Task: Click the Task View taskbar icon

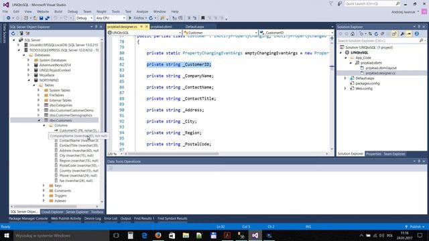Action: point(116,235)
